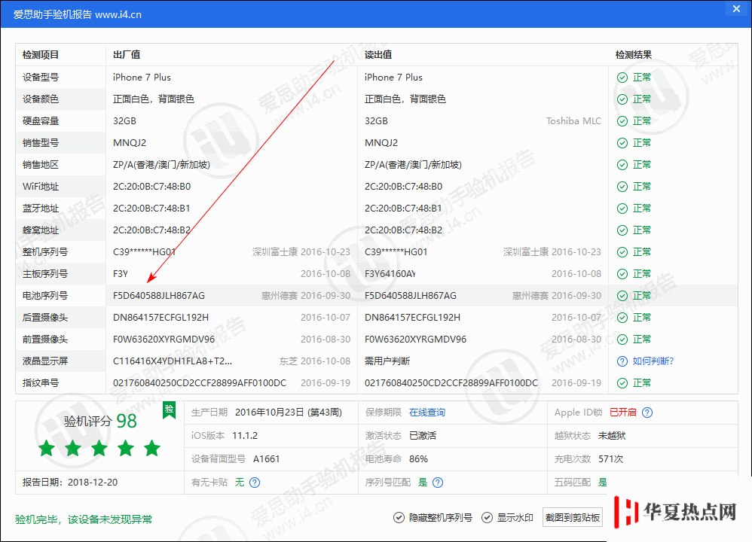Image resolution: width=752 pixels, height=542 pixels.
Task: Click 读出值 column header
Action: point(378,55)
